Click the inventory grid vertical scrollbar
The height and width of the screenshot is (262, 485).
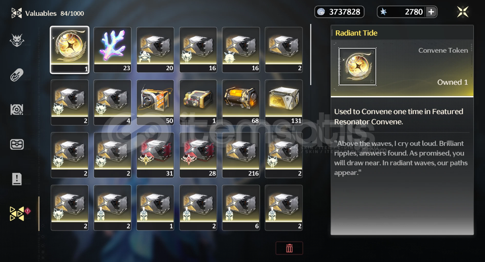310,54
